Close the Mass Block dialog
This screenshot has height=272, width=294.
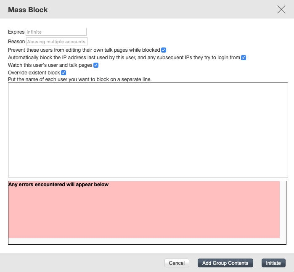[x=281, y=10]
